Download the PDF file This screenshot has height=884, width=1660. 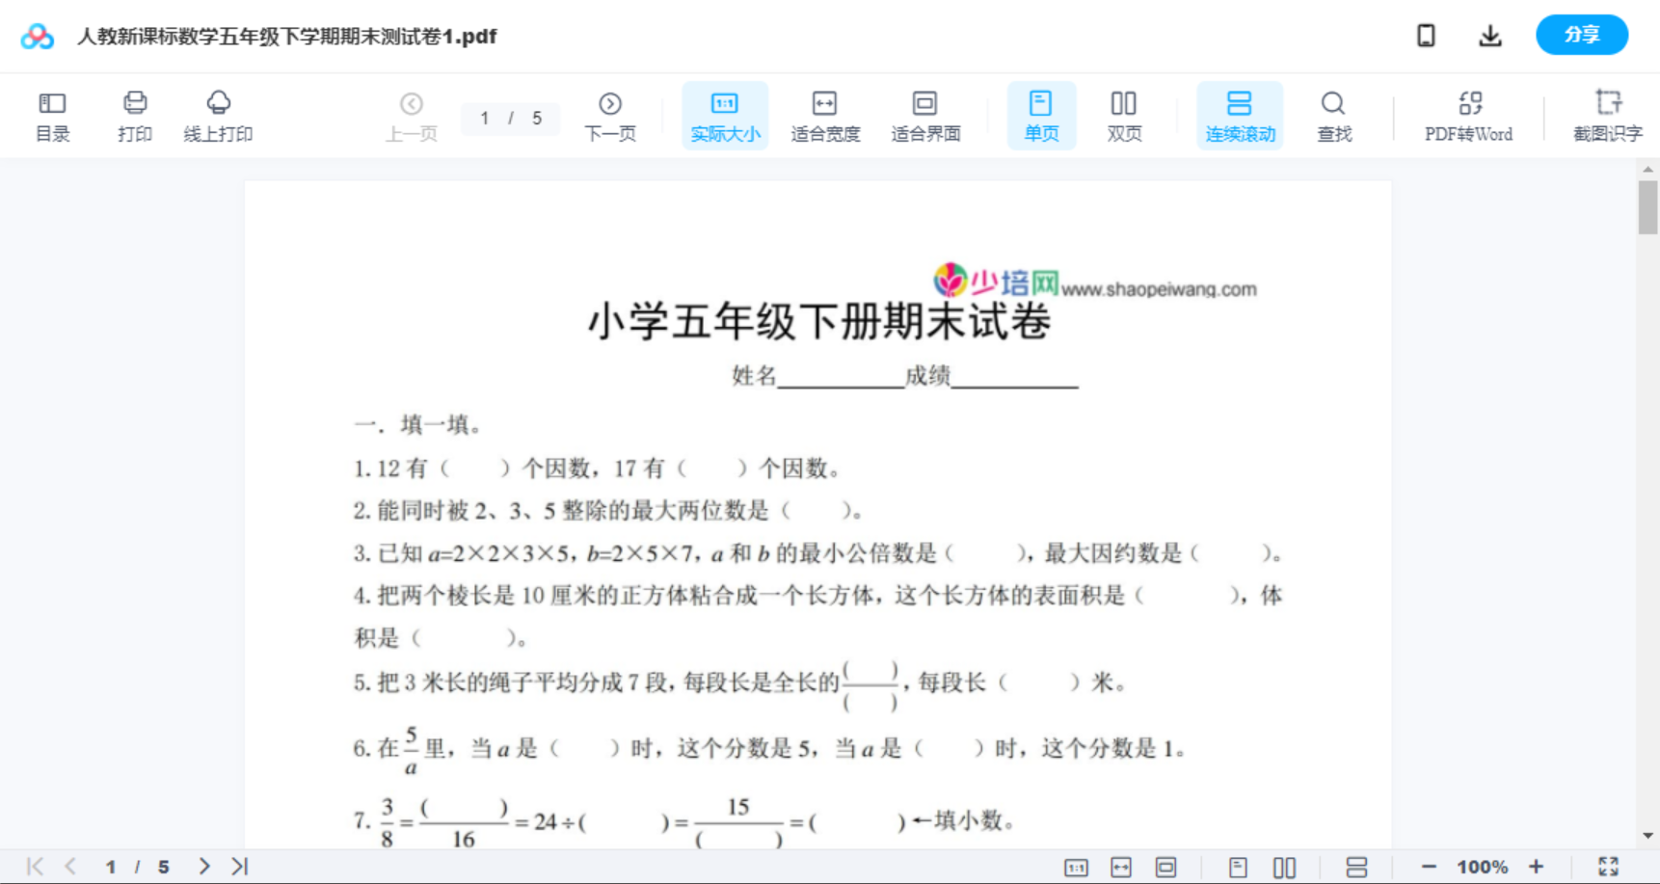(1489, 35)
